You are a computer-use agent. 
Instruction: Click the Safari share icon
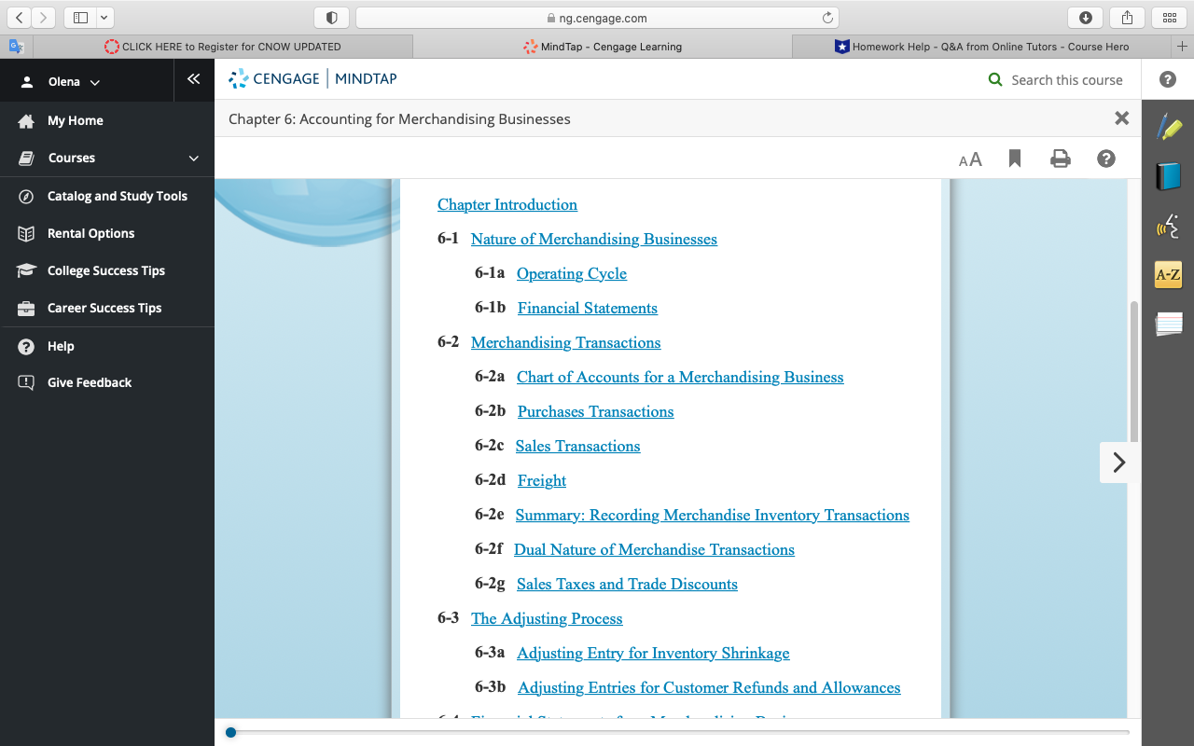[x=1127, y=18]
